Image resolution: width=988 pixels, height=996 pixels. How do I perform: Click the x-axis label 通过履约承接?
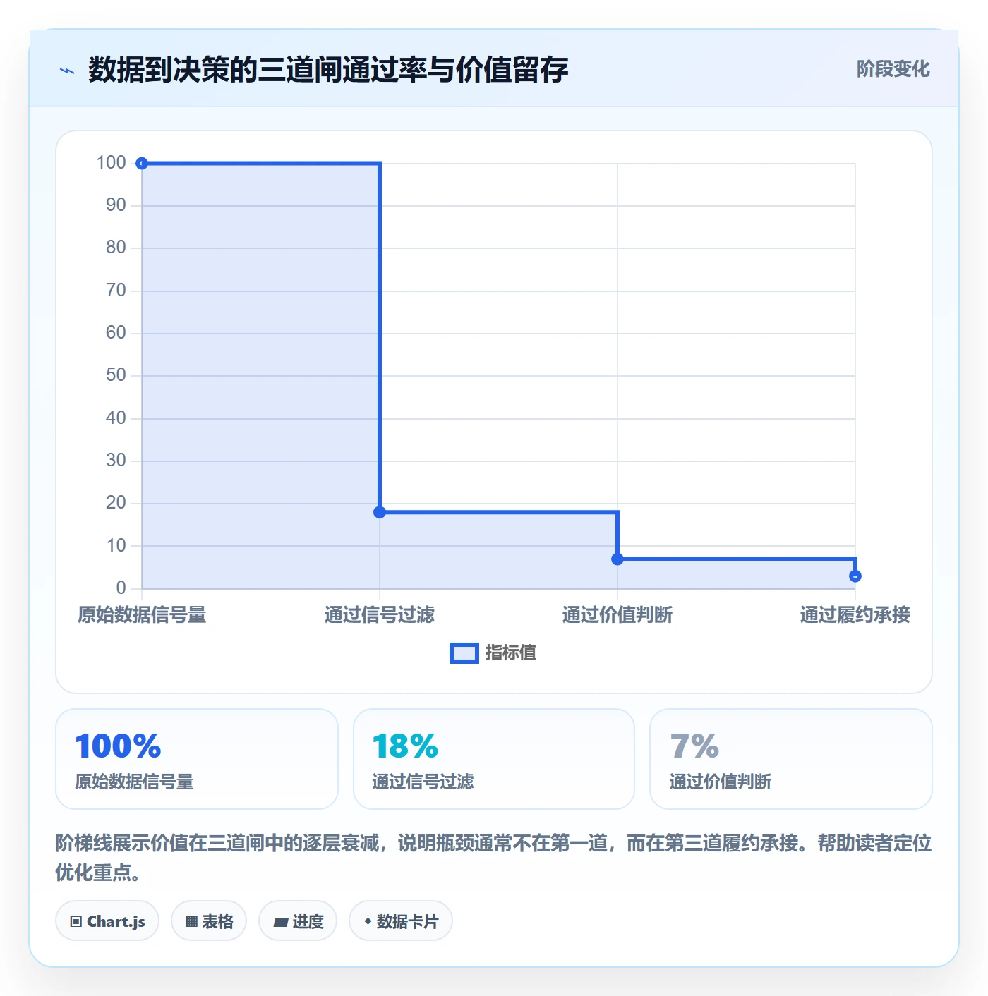(855, 615)
